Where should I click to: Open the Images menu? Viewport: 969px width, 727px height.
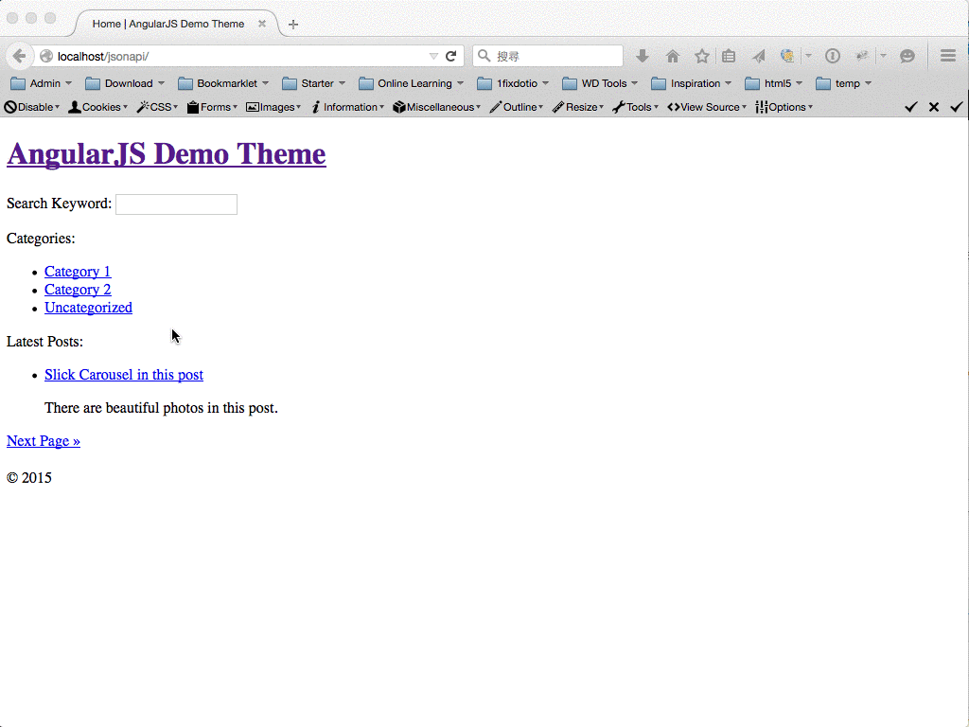point(273,107)
